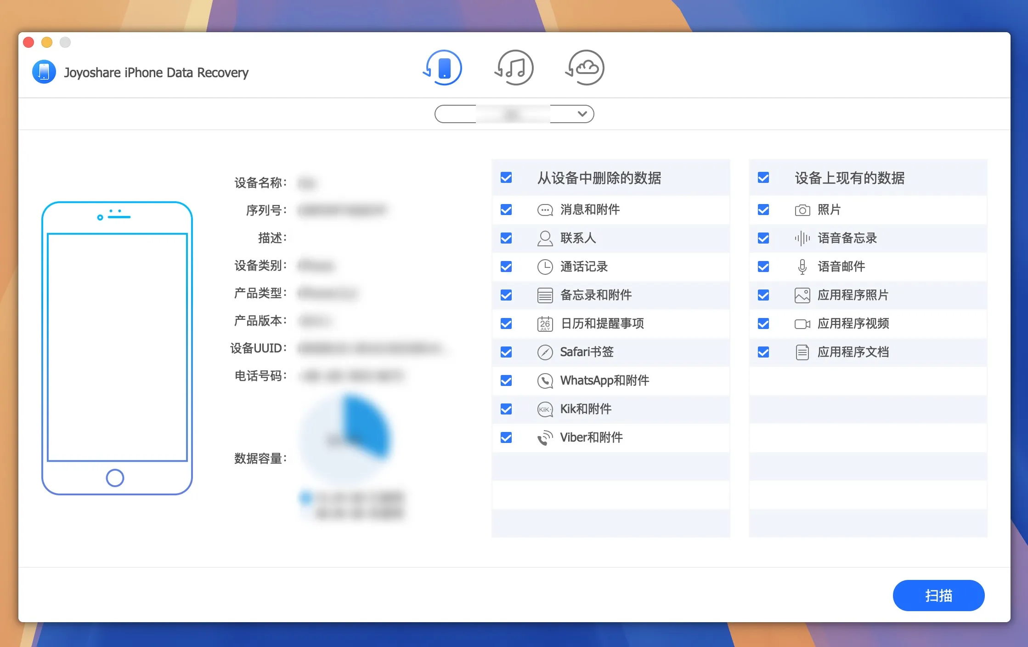
Task: Click the Joyoshare app logo icon
Action: coord(44,72)
